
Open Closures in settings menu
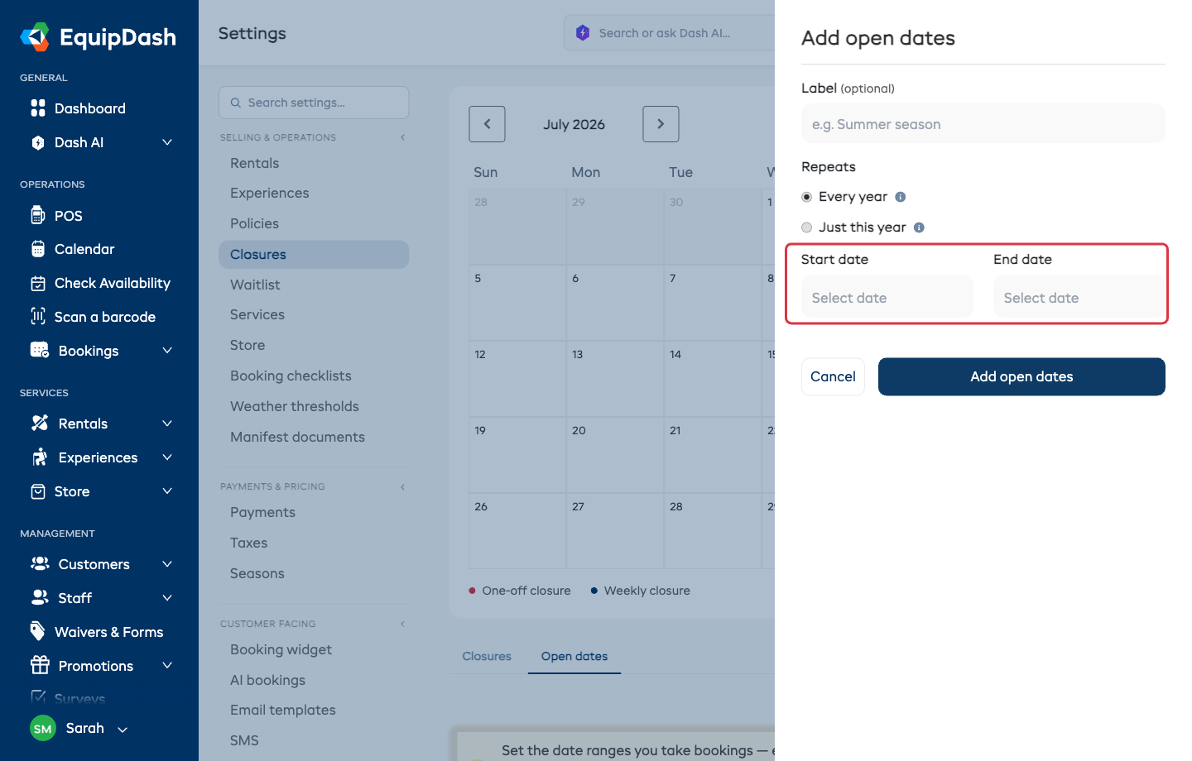pyautogui.click(x=314, y=255)
